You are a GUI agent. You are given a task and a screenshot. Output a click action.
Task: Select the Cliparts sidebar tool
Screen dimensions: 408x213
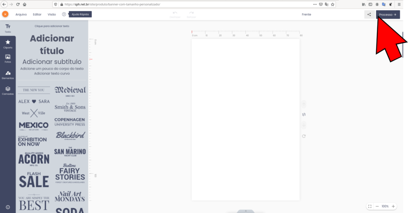point(8,44)
